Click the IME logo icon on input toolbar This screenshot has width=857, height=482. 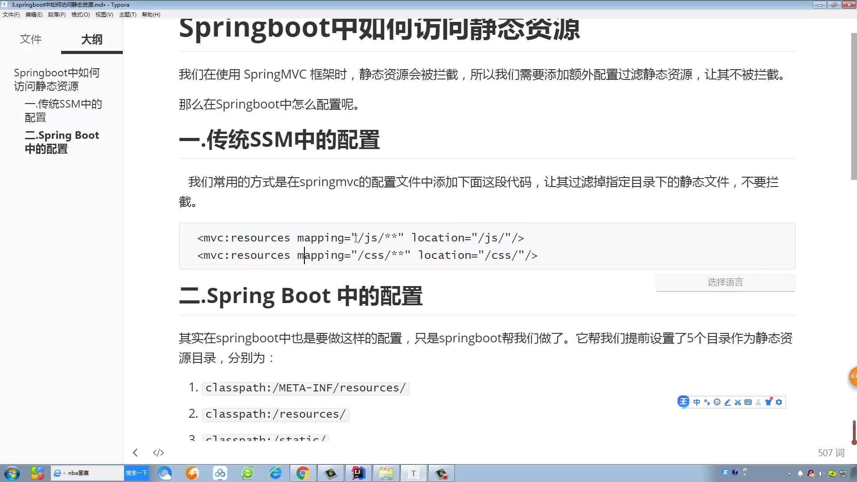point(683,402)
